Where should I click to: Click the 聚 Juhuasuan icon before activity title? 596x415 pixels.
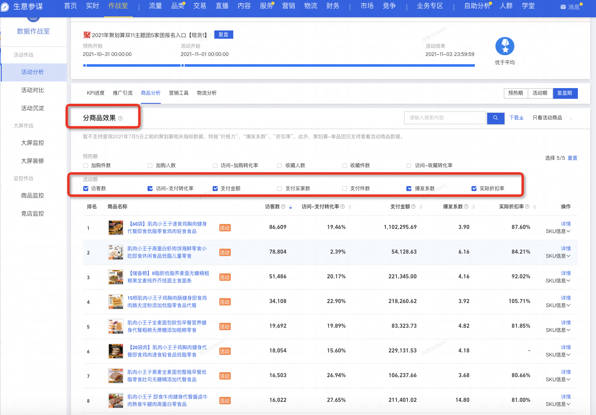[x=87, y=35]
